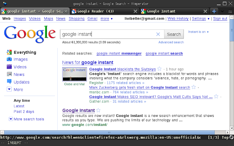Click the Everything sidebar icon
Viewport: 234px width, 146px height.
(x=9, y=52)
